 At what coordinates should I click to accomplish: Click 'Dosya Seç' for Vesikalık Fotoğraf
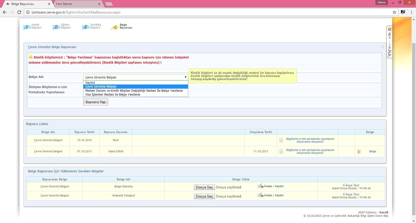click(204, 196)
